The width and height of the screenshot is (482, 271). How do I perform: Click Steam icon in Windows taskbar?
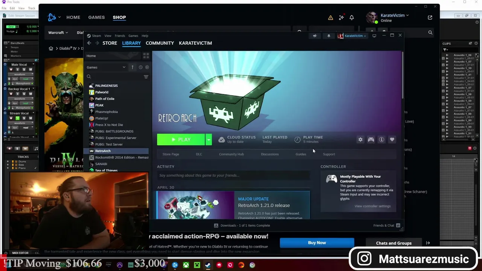tap(208, 265)
